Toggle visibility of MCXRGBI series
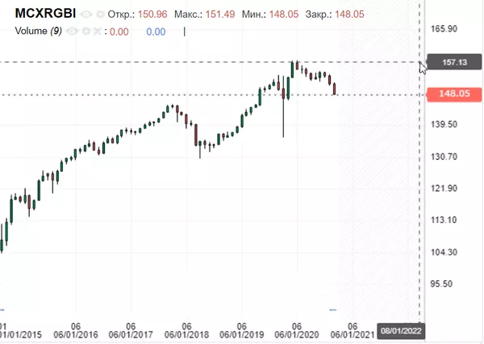The image size is (484, 344). point(86,15)
